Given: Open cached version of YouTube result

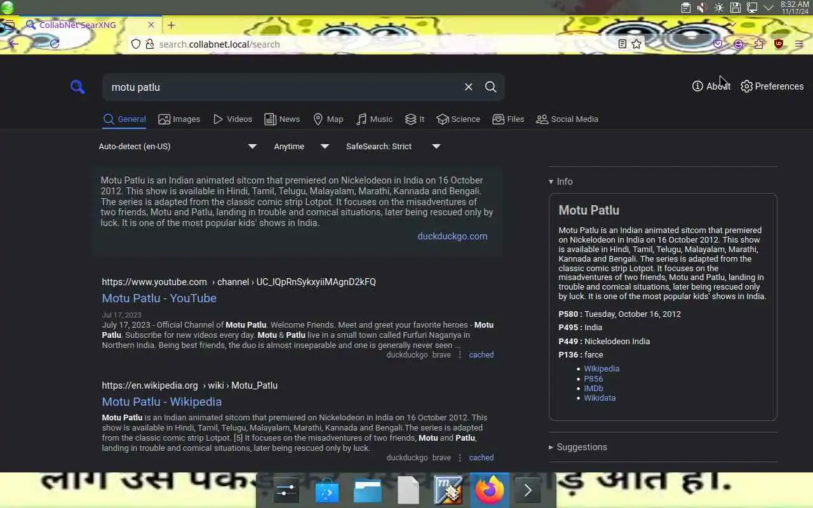Looking at the screenshot, I should coord(481,355).
